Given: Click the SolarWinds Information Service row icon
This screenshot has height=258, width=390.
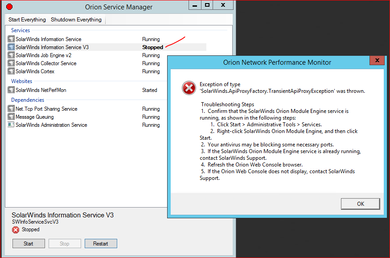Looking at the screenshot, I should point(11,39).
